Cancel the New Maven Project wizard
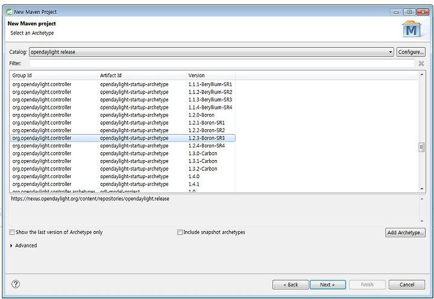The image size is (434, 299). coord(407,285)
